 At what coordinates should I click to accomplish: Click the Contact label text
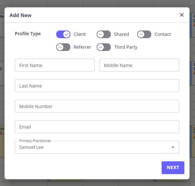pyautogui.click(x=163, y=34)
